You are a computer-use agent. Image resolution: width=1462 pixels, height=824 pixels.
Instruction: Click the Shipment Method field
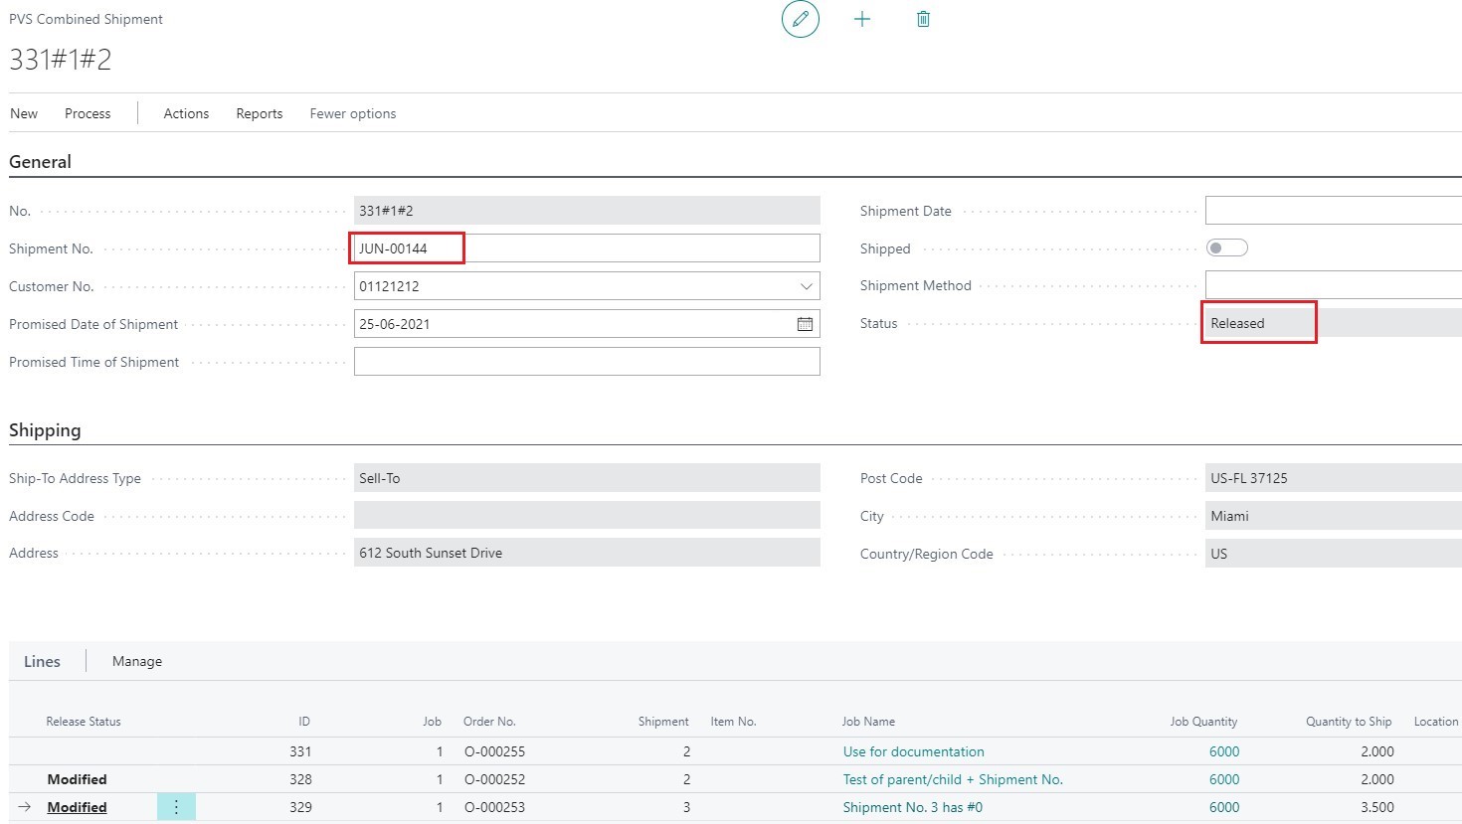tap(1334, 285)
